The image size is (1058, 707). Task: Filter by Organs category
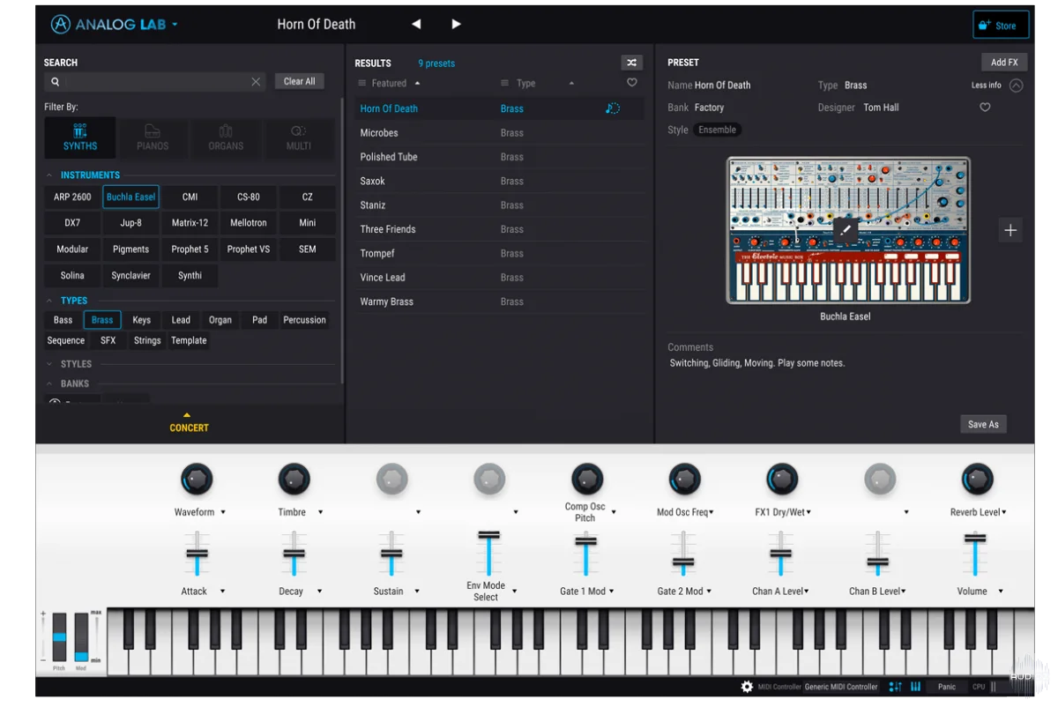226,138
